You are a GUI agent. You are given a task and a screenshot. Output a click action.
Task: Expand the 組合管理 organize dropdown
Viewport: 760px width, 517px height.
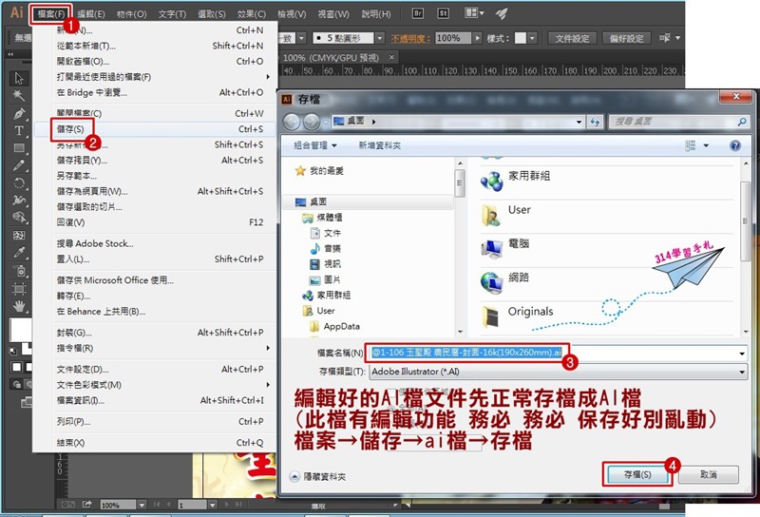point(315,145)
